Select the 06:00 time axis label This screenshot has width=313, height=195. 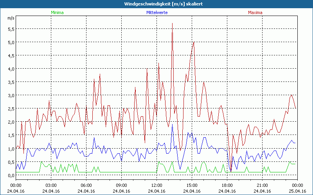pyautogui.click(x=86, y=185)
